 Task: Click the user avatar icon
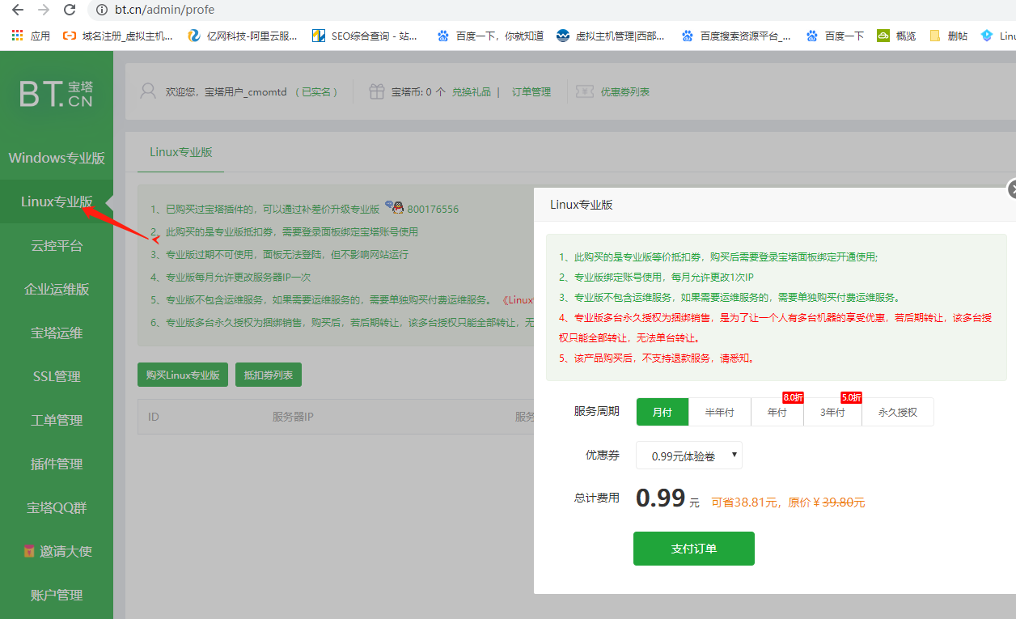pyautogui.click(x=148, y=91)
